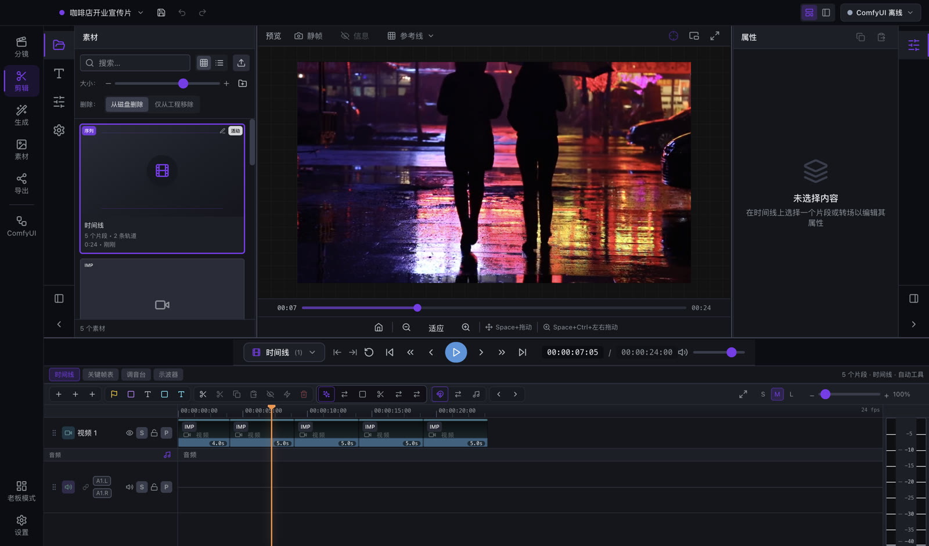Open the 导出 export section
929x546 pixels.
coord(21,183)
